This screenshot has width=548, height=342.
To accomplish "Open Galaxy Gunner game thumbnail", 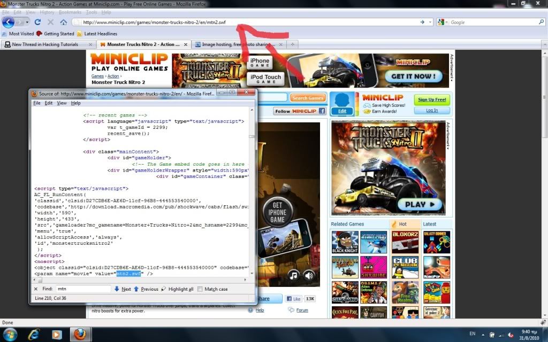I will [437, 242].
